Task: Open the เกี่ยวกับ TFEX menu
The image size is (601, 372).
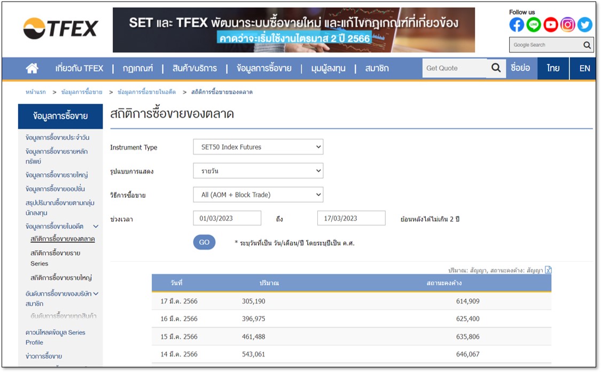Action: (80, 68)
